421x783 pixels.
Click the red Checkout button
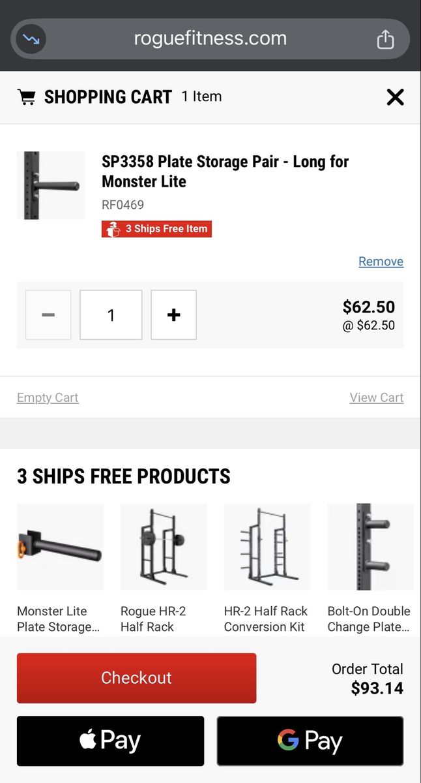point(136,678)
